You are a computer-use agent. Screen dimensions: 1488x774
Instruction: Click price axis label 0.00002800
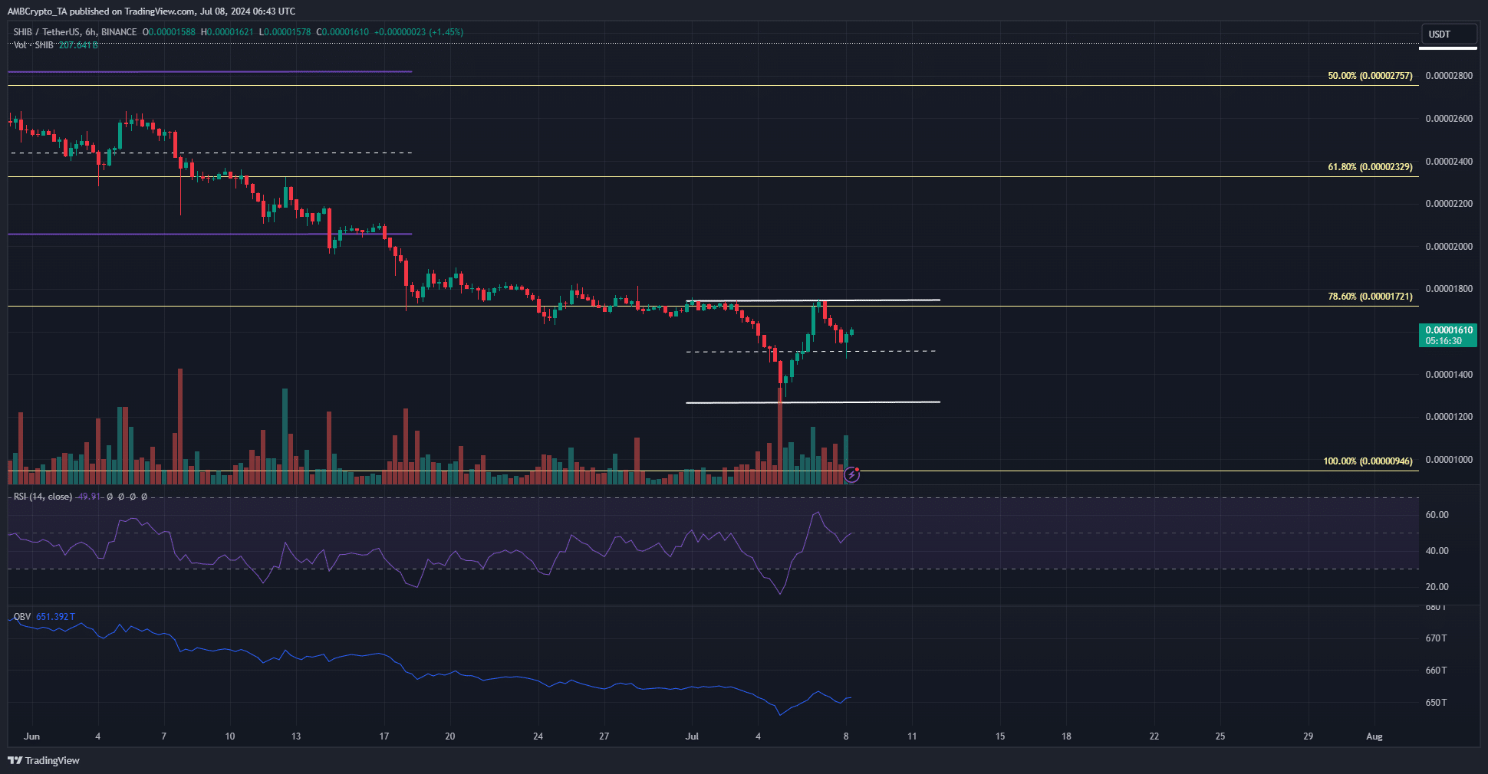[1449, 76]
